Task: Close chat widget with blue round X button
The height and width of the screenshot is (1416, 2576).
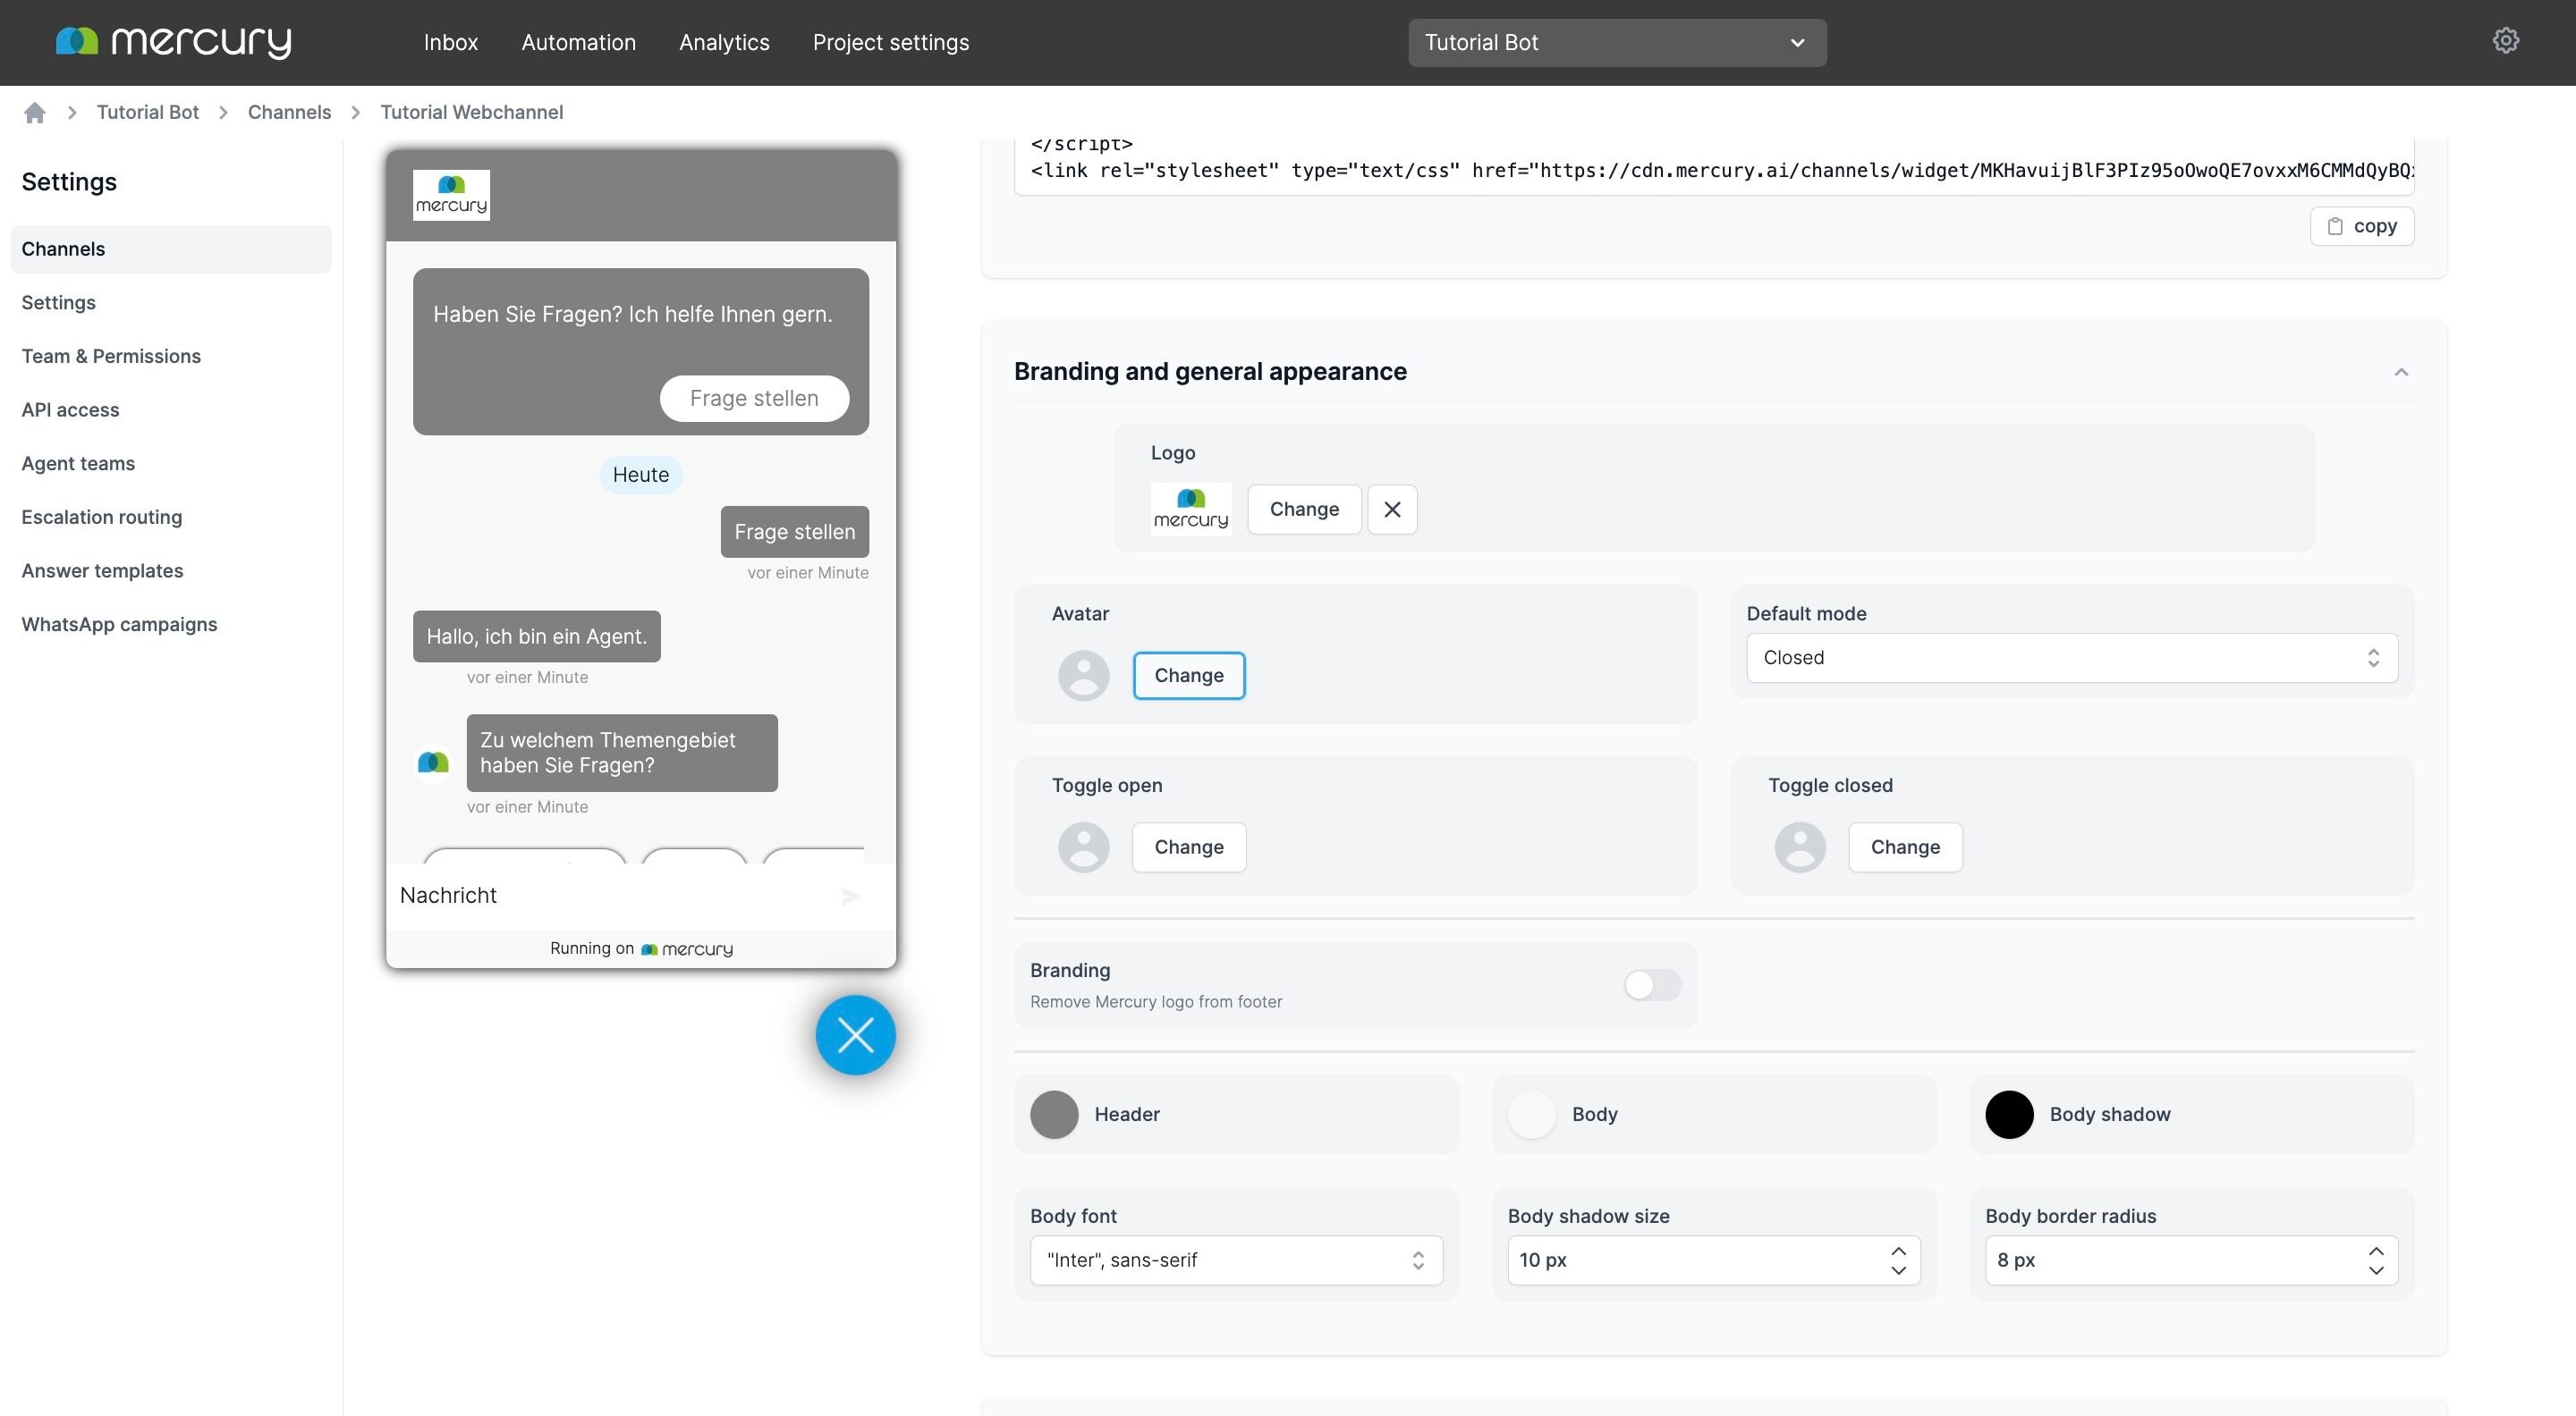Action: coord(855,1035)
